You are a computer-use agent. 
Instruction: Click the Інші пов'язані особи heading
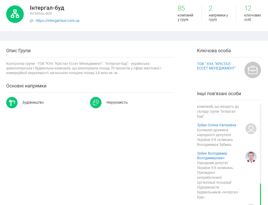coord(219,94)
